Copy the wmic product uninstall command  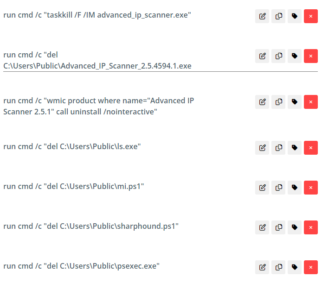pos(278,102)
